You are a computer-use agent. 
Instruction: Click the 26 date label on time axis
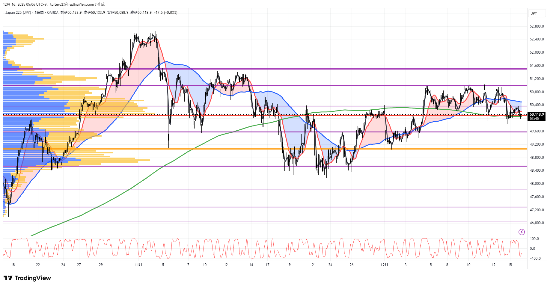coord(352,265)
